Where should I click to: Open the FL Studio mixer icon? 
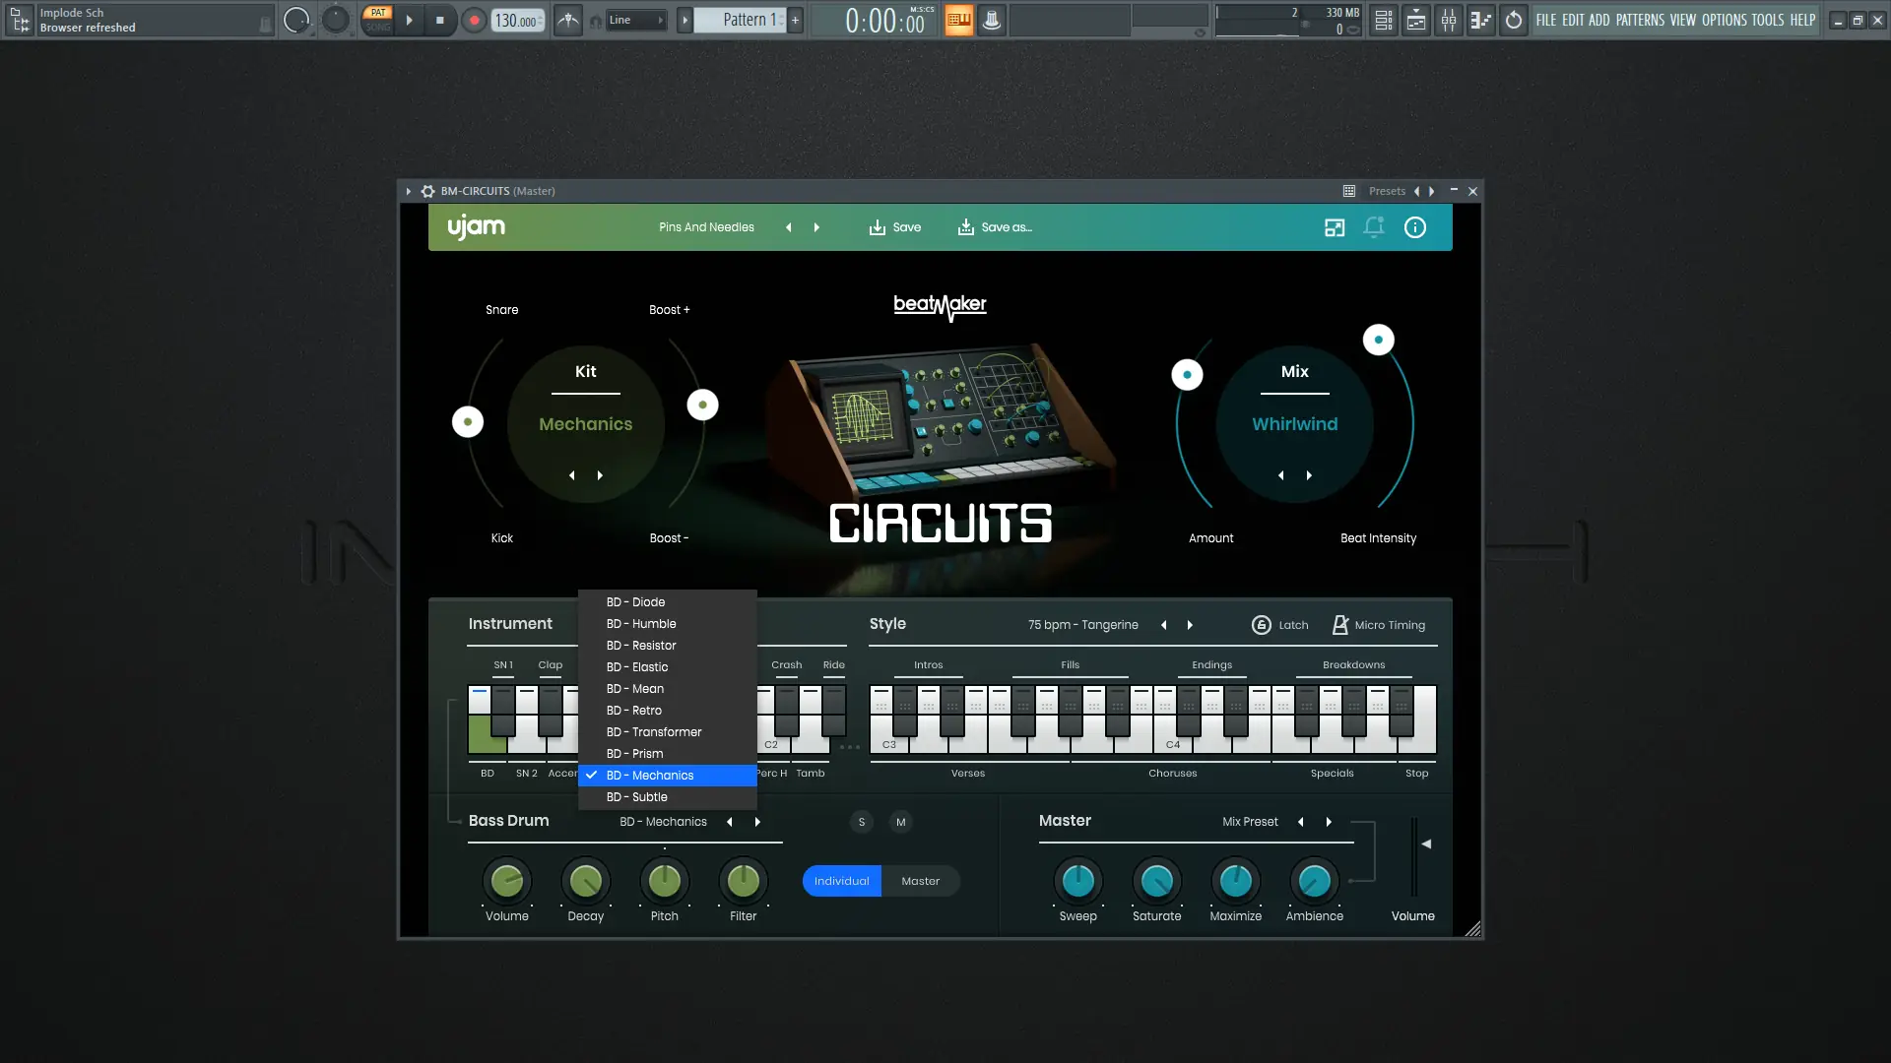(1448, 20)
